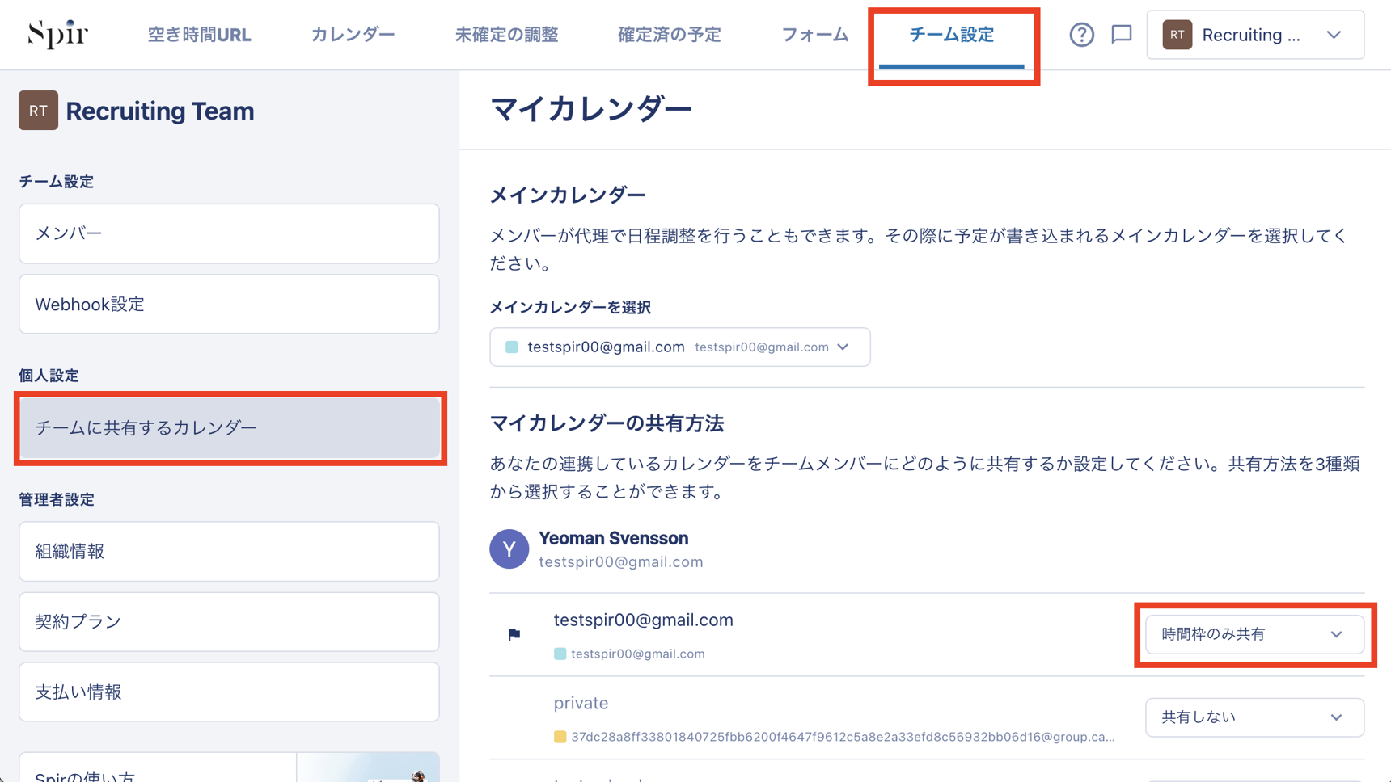This screenshot has width=1391, height=782.
Task: Open Webhook設定 settings
Action: point(229,304)
